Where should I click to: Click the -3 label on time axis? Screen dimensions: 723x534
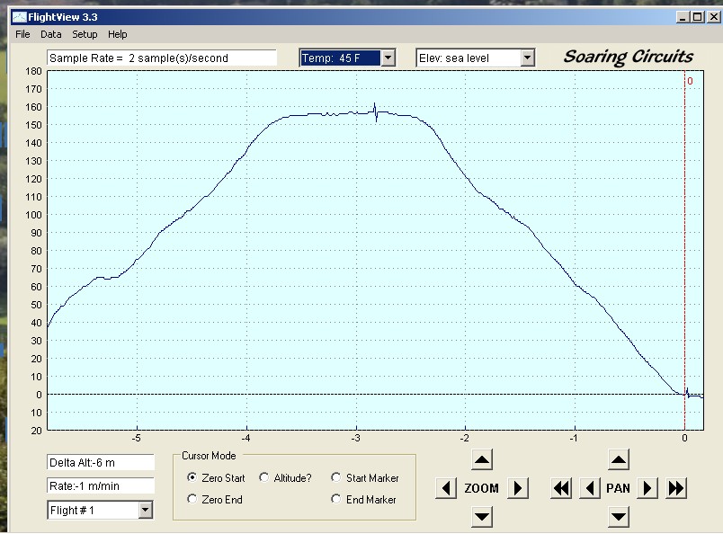[355, 438]
